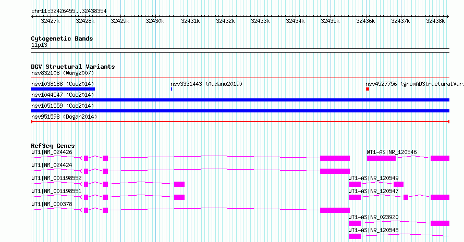Click the blue bar below nsv1051559

point(240,111)
